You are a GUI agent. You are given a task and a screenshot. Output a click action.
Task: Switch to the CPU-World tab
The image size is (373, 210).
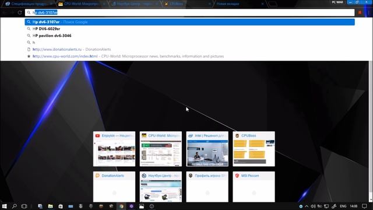82,4
